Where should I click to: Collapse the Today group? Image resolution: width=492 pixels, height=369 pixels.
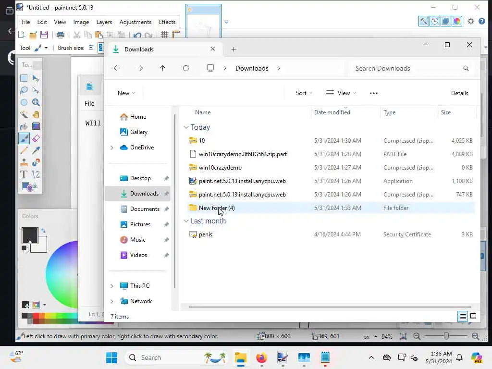[186, 127]
